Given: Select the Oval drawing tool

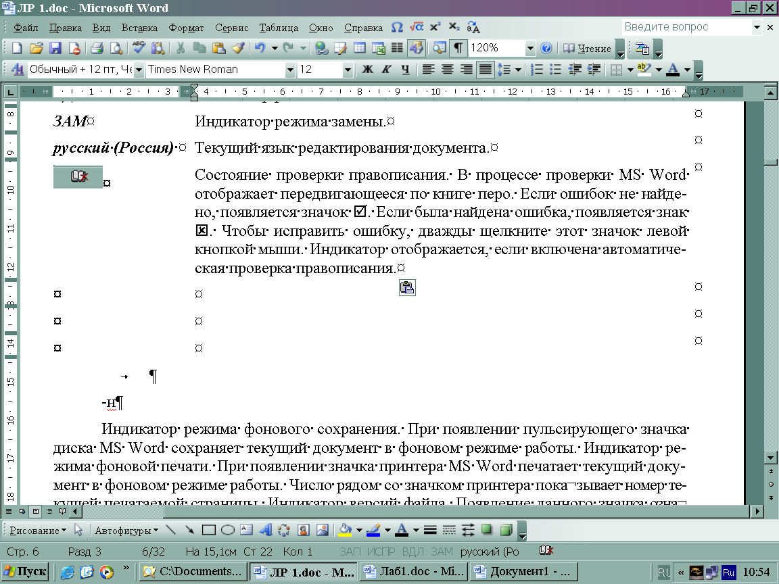Looking at the screenshot, I should point(227,530).
